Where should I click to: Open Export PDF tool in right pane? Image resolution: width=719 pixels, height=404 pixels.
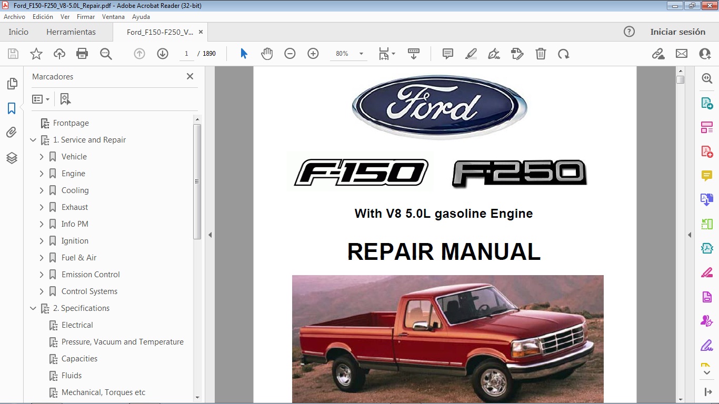tap(706, 103)
